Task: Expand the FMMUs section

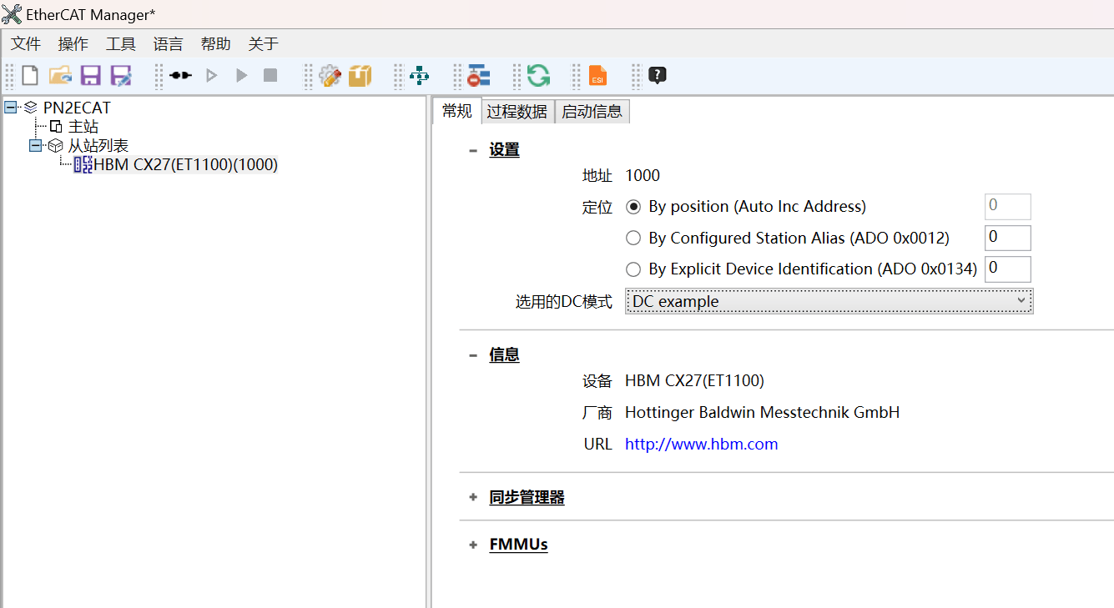Action: coord(473,545)
